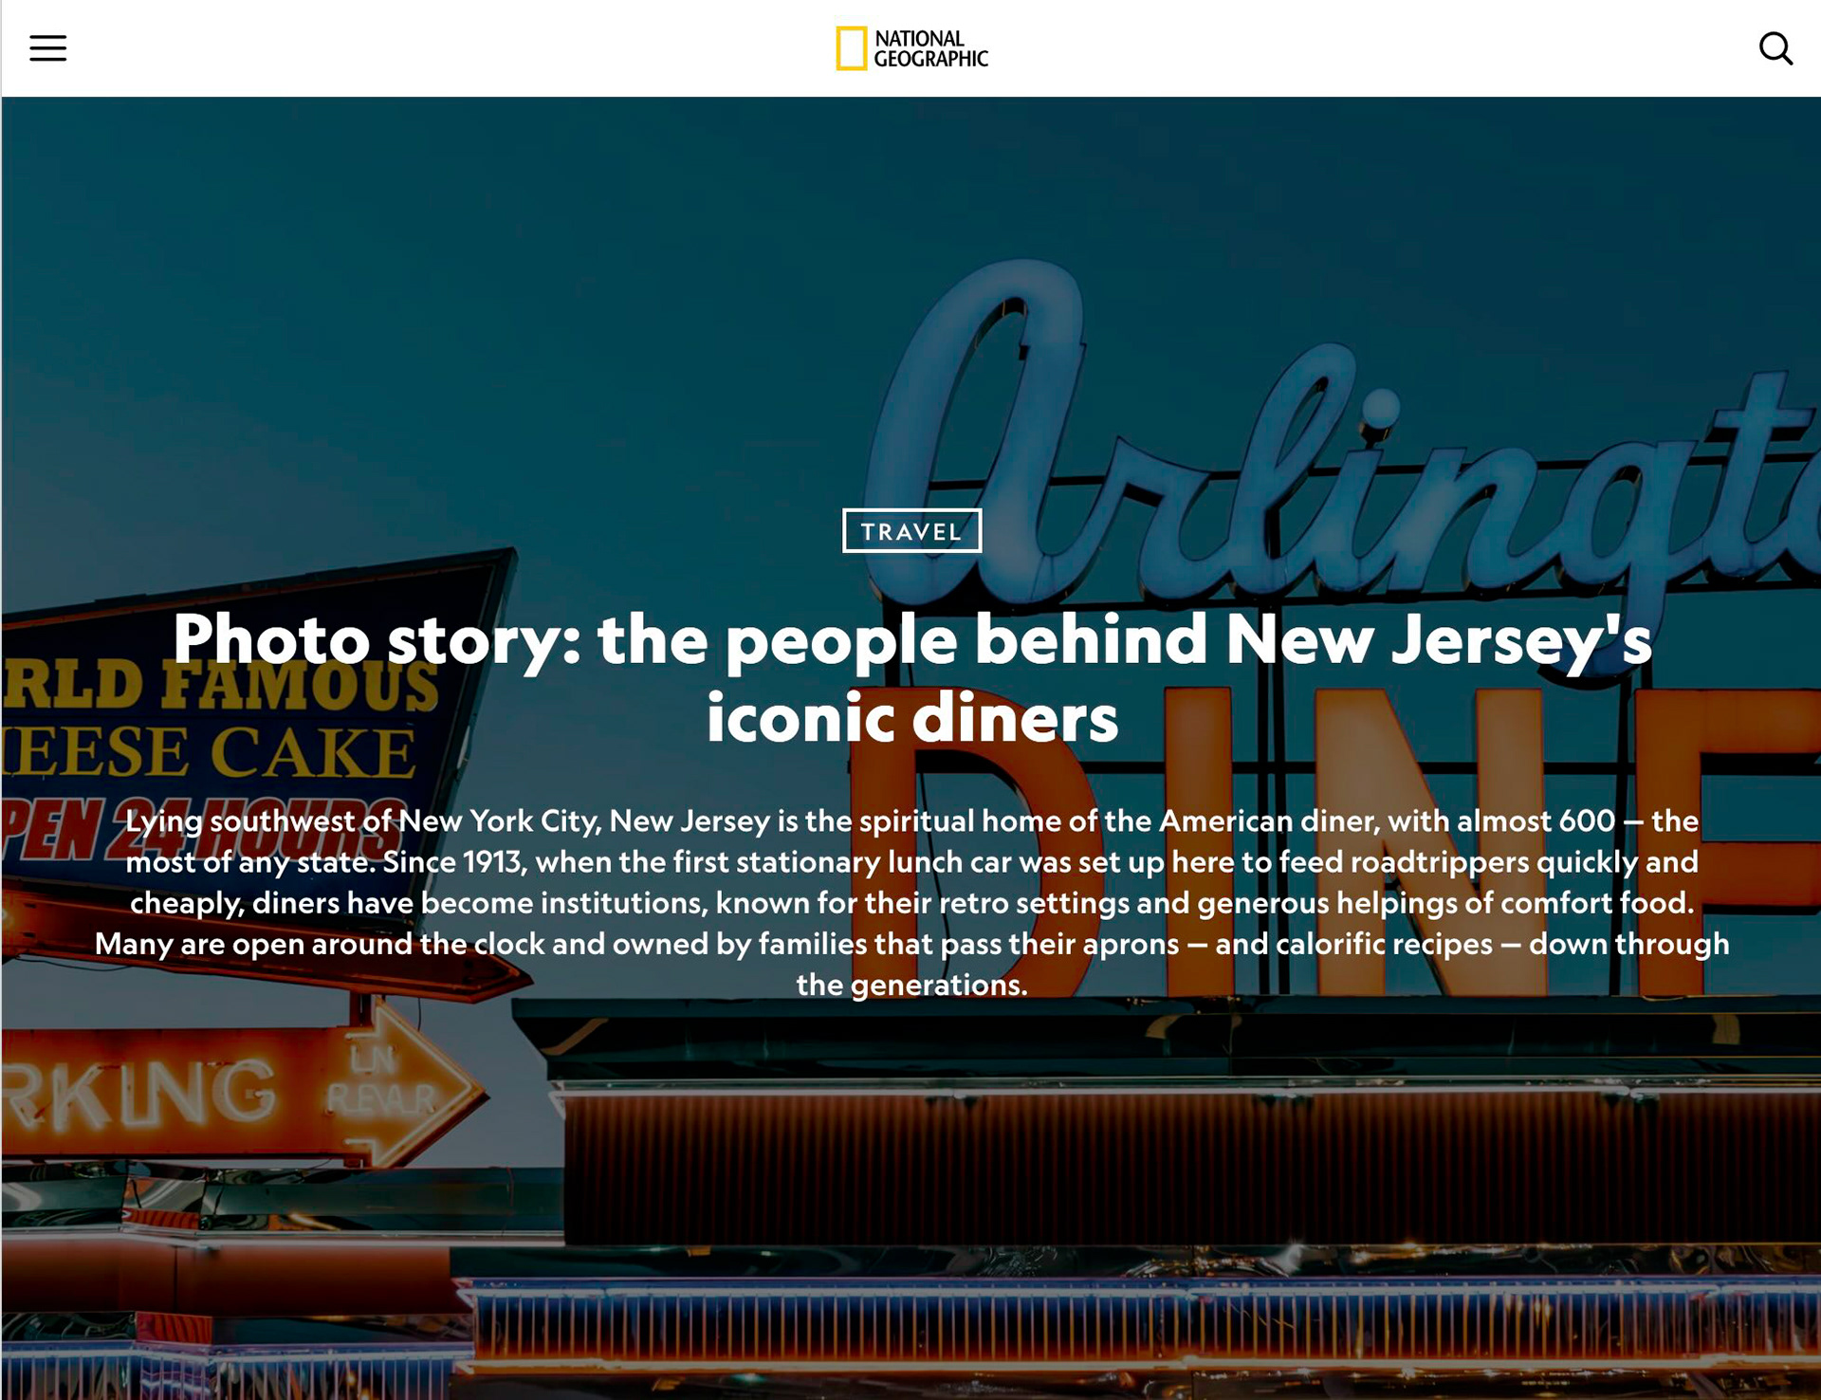Click the text 'the generations.' in the intro
The image size is (1821, 1400).
[911, 985]
